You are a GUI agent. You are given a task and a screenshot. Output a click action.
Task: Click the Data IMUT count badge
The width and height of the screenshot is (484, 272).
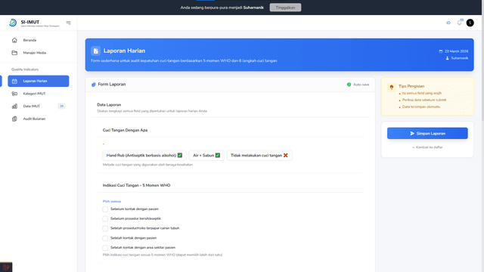coord(61,106)
